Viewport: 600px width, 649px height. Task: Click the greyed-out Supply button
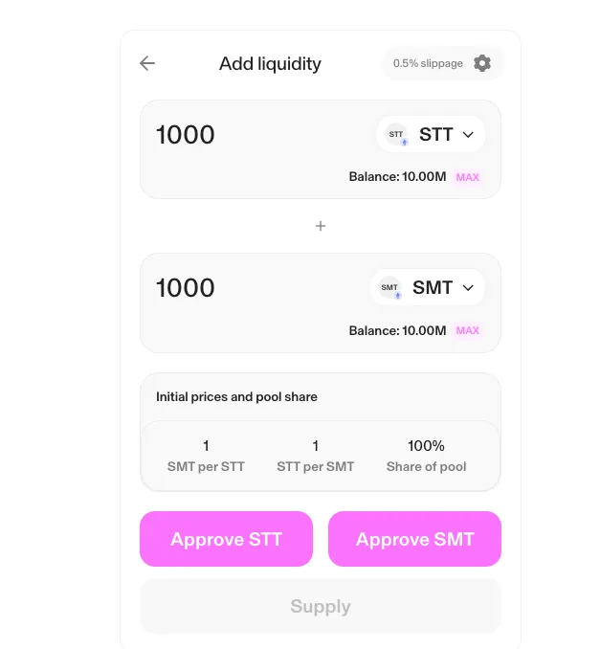click(x=321, y=606)
